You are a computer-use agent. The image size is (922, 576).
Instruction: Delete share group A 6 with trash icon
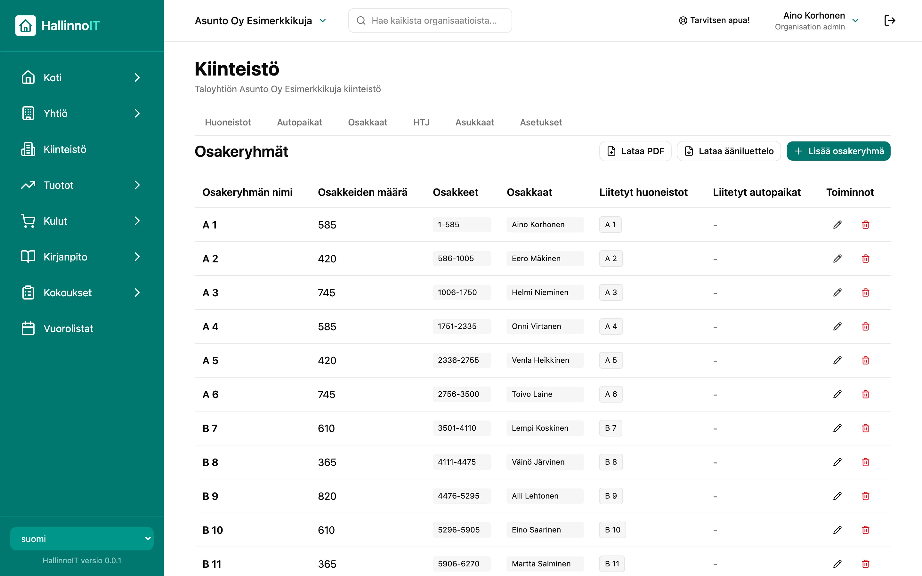(x=866, y=394)
